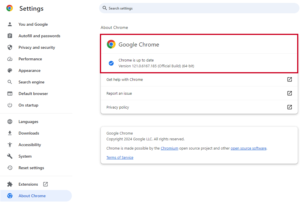The image size is (307, 205).
Task: Open System settings page
Action: (36, 156)
